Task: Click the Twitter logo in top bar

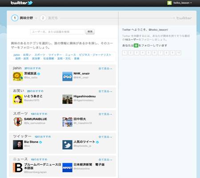Action: pos(22,3)
